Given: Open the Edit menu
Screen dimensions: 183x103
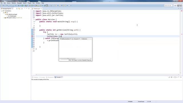Looking at the screenshot, I should point(5,3).
